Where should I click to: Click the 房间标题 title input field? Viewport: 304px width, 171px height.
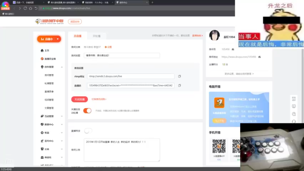(x=122, y=55)
